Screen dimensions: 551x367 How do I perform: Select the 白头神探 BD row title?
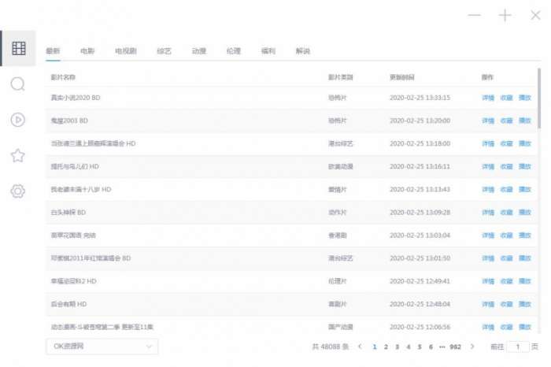[68, 213]
